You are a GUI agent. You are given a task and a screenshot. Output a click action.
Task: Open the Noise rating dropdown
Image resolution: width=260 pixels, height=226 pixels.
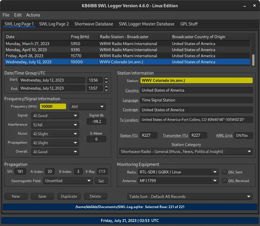(x=55, y=134)
